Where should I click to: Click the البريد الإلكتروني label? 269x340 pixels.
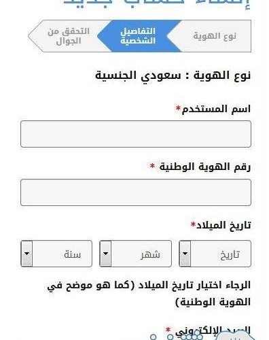[213, 332]
